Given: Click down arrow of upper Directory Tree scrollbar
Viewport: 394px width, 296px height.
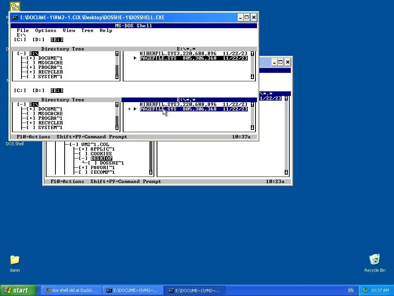Looking at the screenshot, I should coord(117,77).
